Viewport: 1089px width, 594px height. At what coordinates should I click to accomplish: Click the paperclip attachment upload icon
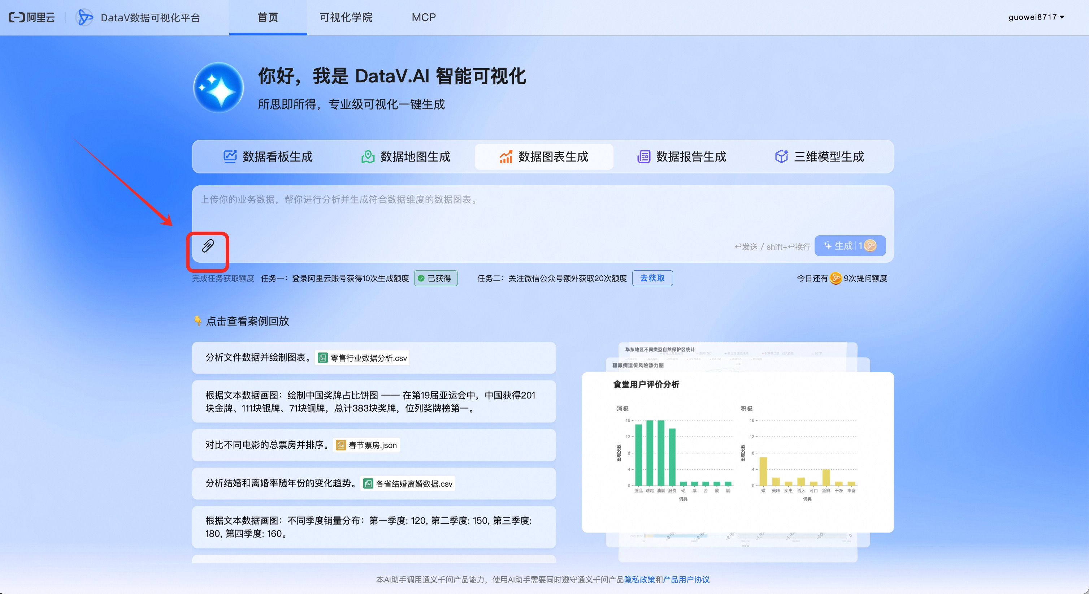click(208, 246)
